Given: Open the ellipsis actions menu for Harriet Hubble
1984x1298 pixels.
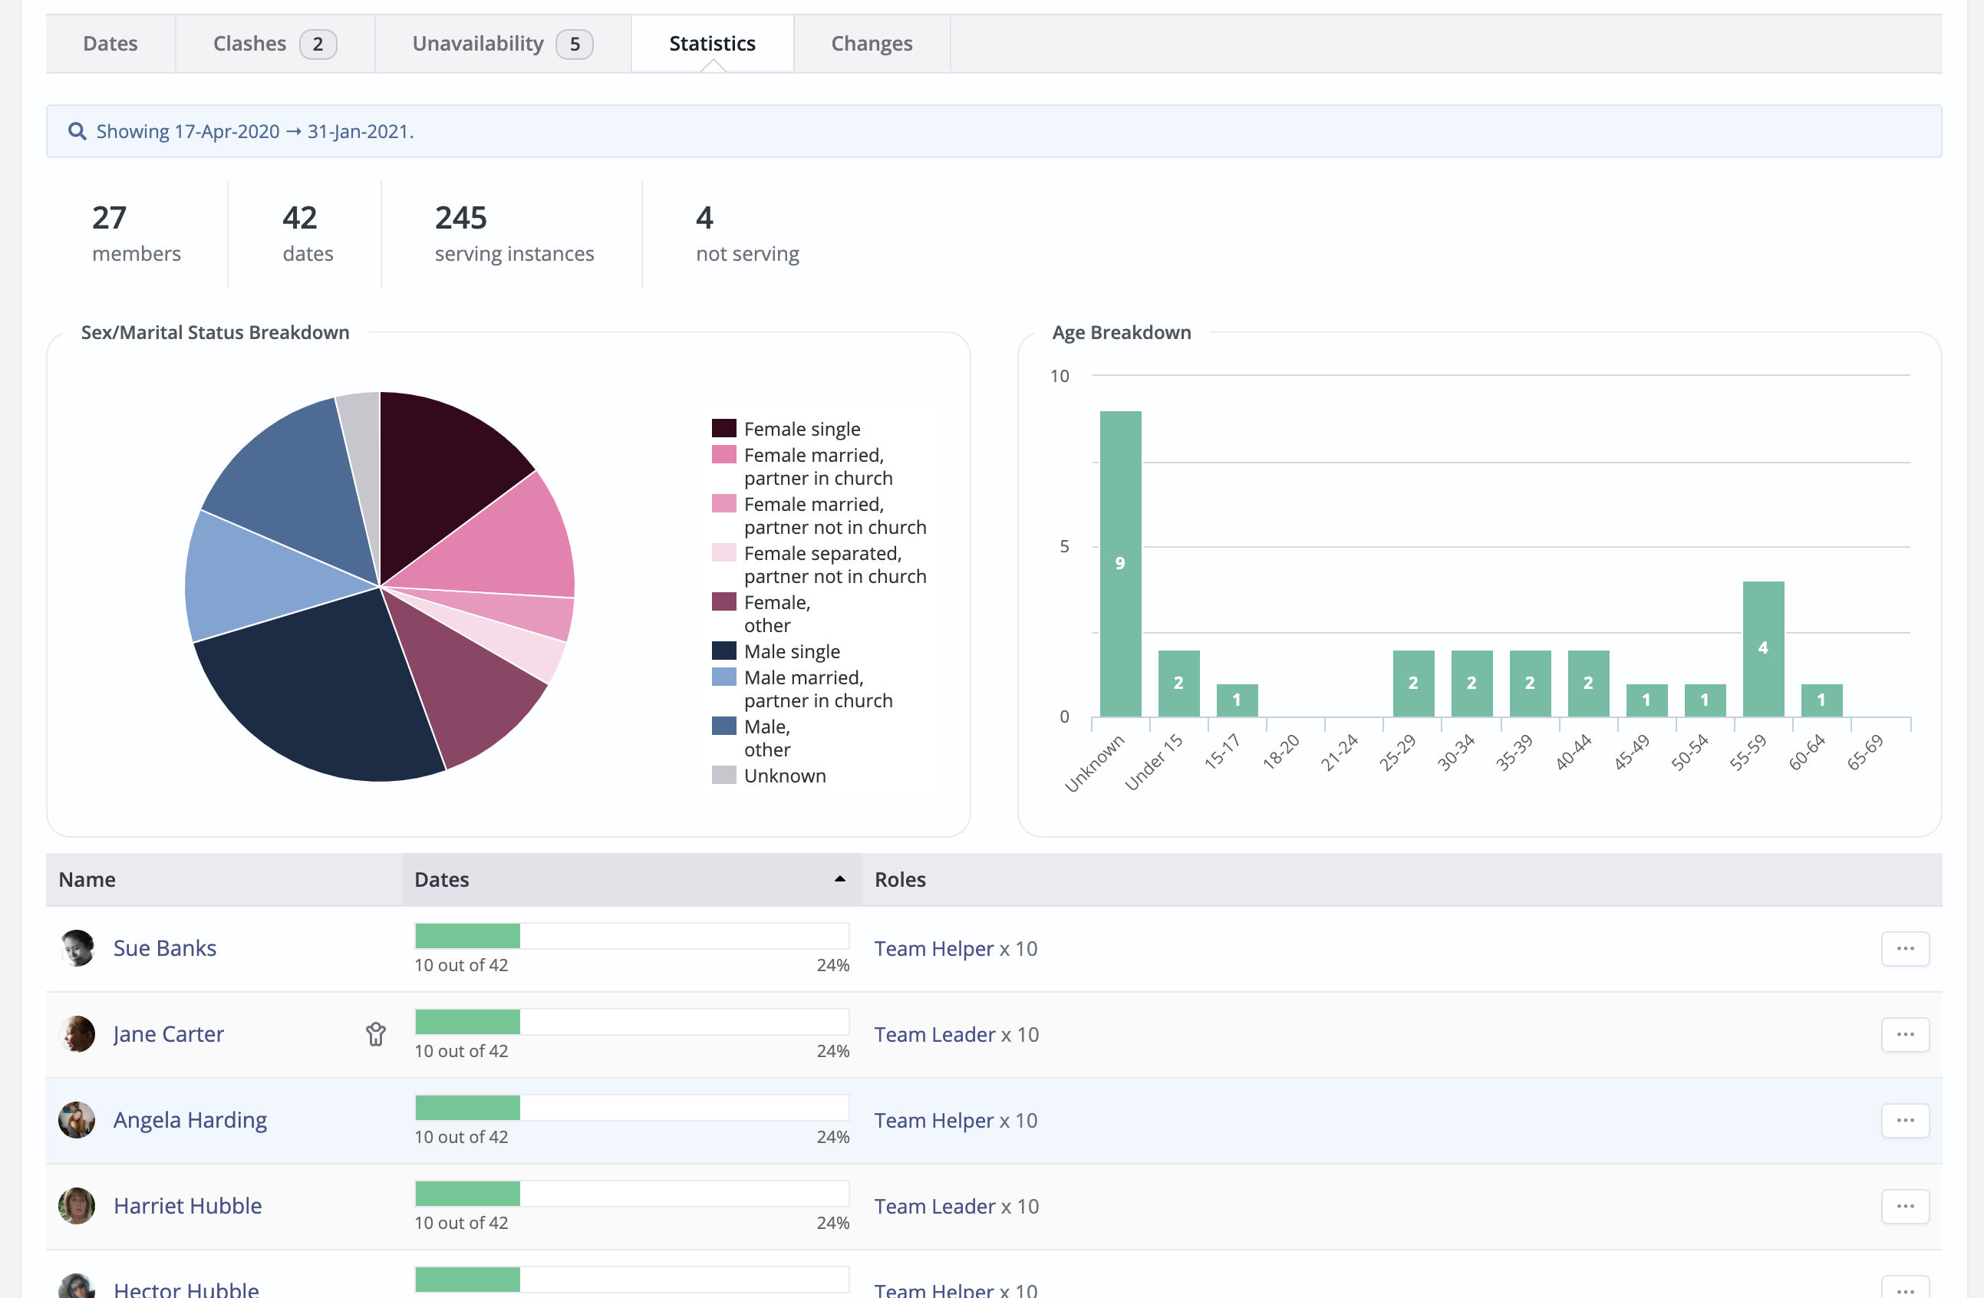Looking at the screenshot, I should (x=1906, y=1205).
